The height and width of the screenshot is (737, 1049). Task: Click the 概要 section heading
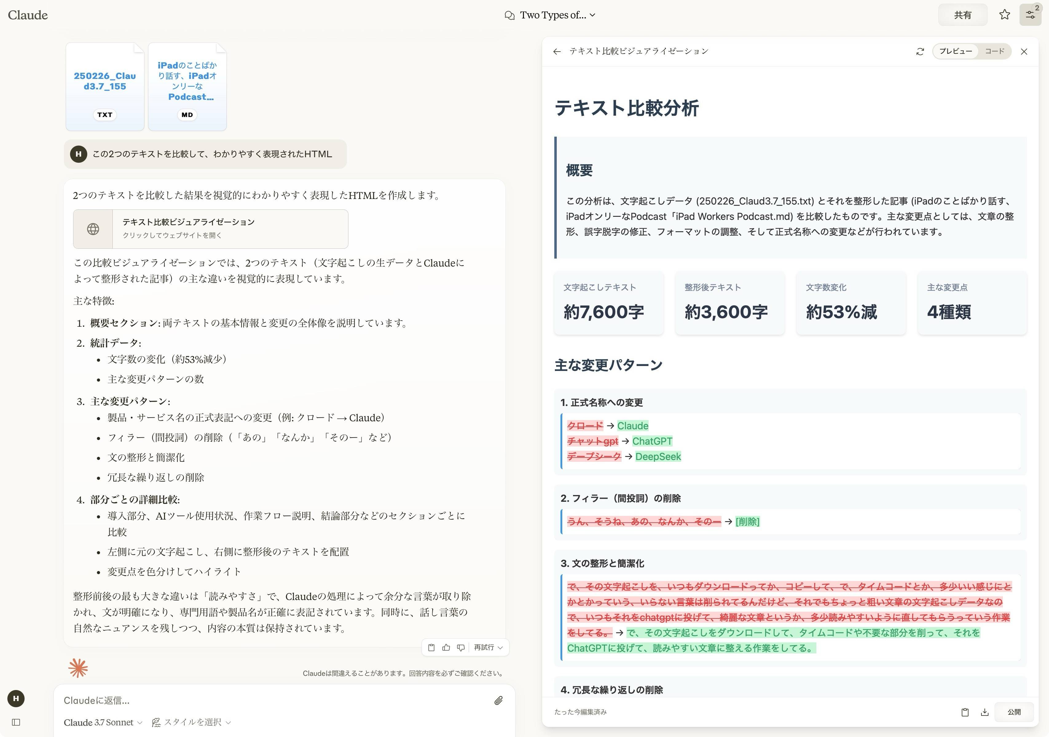[579, 170]
